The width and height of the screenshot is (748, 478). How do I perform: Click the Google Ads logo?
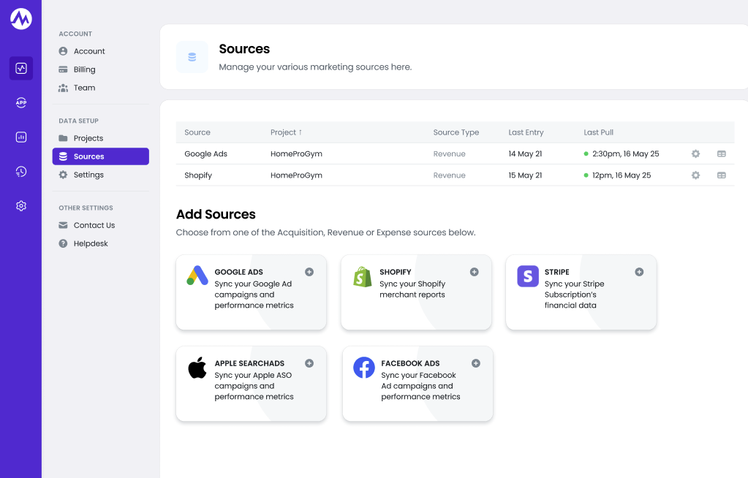click(x=197, y=276)
